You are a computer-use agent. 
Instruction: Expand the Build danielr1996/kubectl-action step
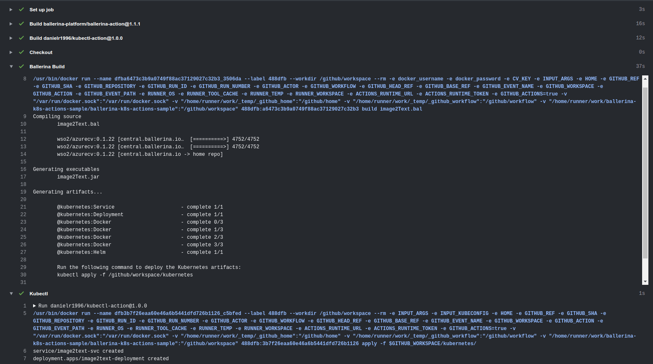pos(11,38)
